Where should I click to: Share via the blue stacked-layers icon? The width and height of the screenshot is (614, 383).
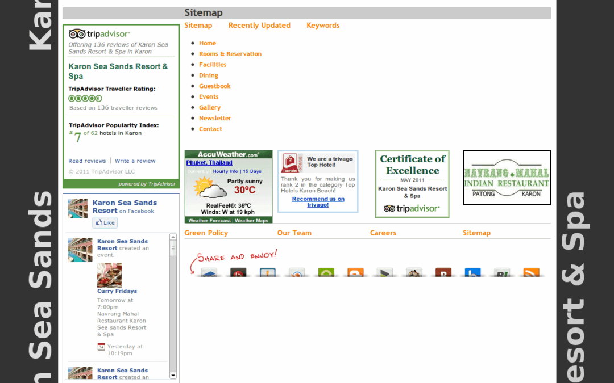(x=209, y=272)
